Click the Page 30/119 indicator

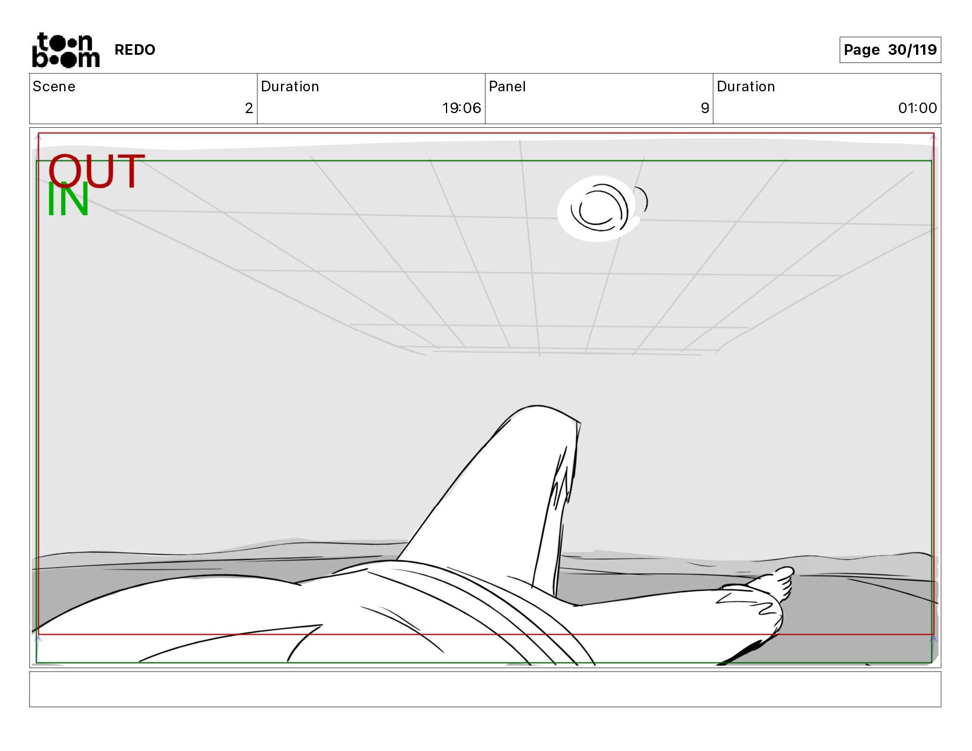coord(890,50)
